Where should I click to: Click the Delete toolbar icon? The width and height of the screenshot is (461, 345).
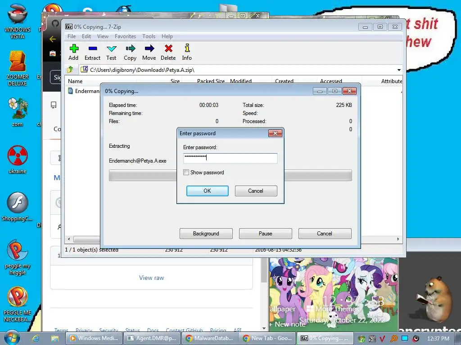coord(168,52)
